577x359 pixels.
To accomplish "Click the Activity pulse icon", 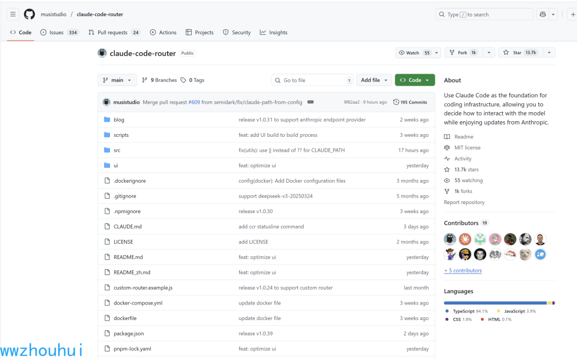I will coord(447,159).
